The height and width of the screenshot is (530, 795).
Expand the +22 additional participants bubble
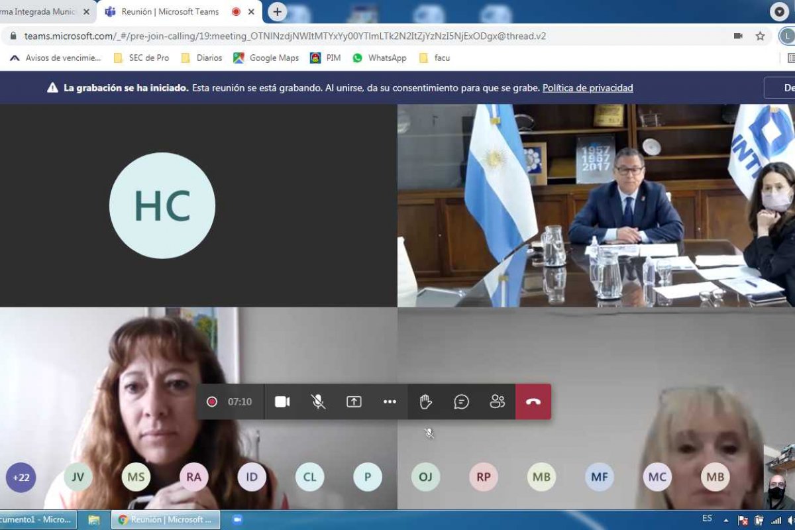coord(21,477)
